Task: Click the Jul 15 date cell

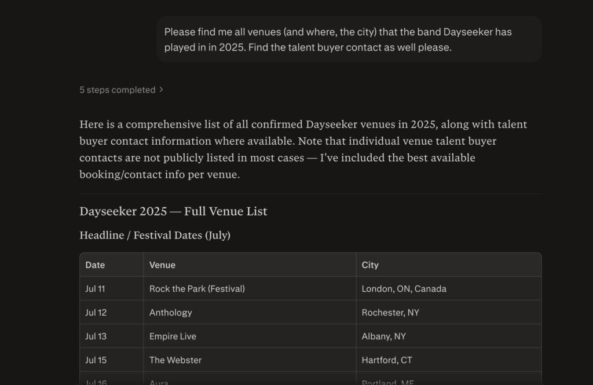Action: pos(96,360)
